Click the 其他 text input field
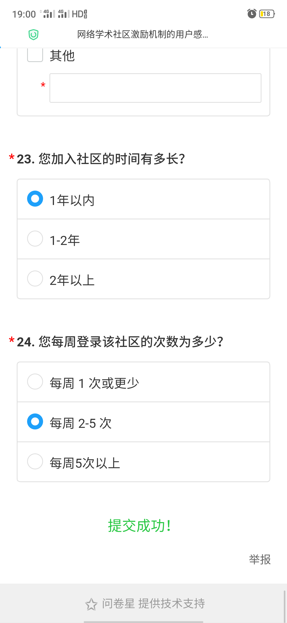 point(155,88)
